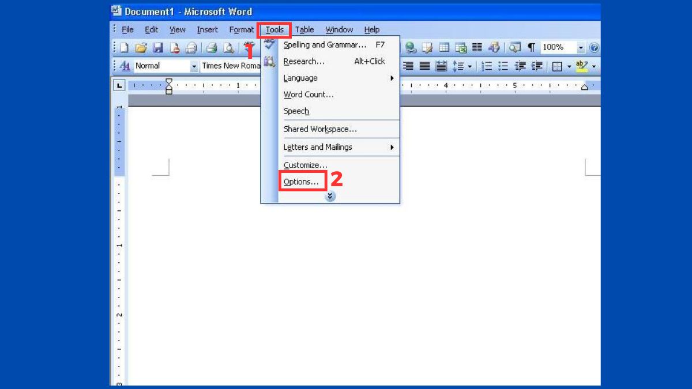Click the Times New Roman font box

click(231, 66)
